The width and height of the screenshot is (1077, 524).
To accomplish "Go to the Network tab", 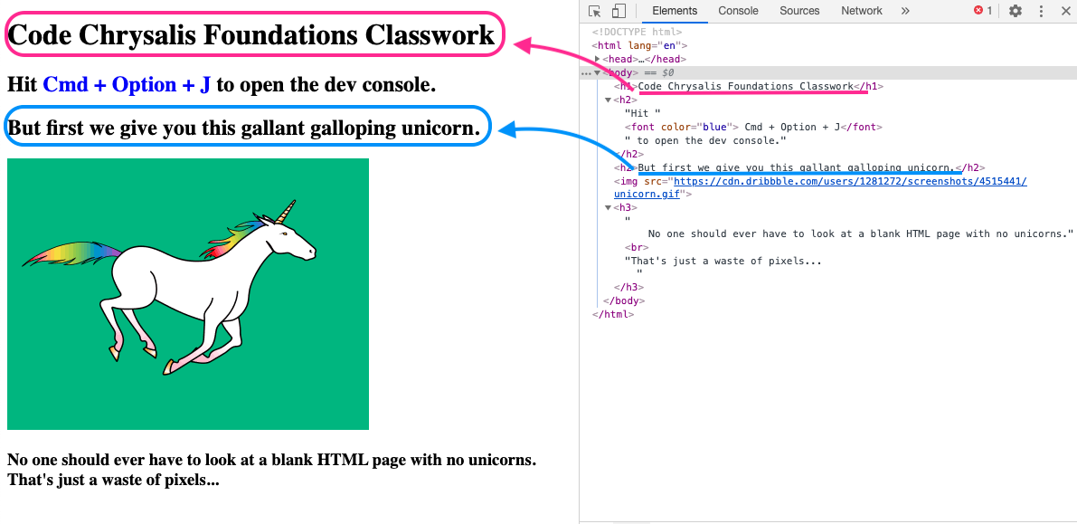I will click(861, 11).
